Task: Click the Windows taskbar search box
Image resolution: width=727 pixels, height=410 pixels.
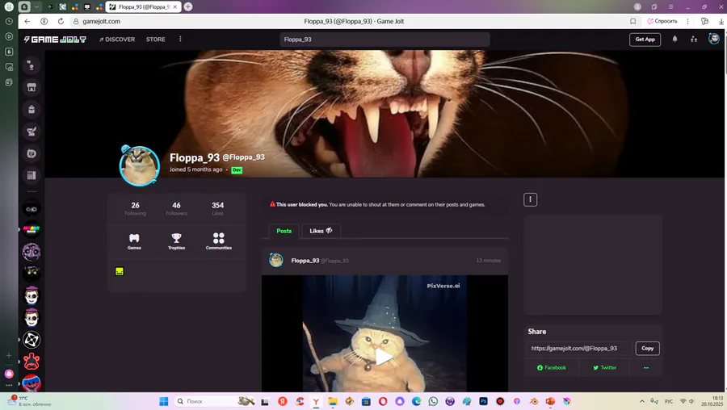Action: pos(214,401)
